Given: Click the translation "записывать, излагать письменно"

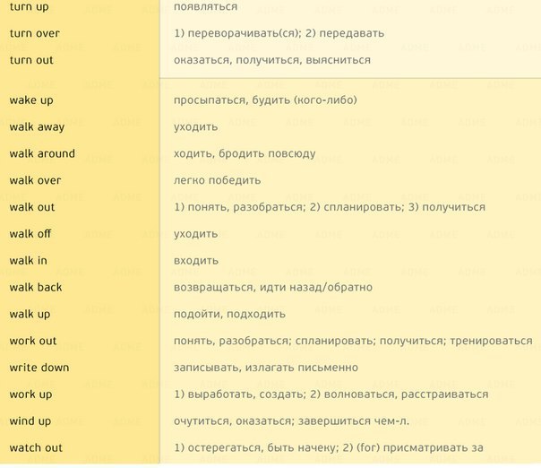Looking at the screenshot, I should 265,368.
